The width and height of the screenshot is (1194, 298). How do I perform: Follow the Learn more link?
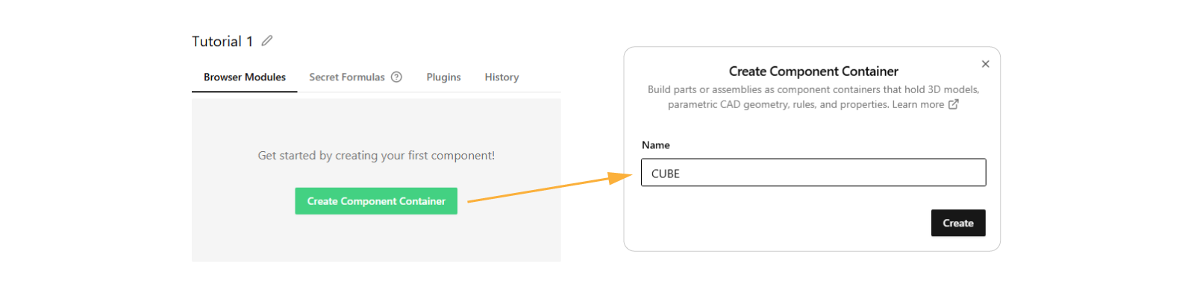point(918,104)
